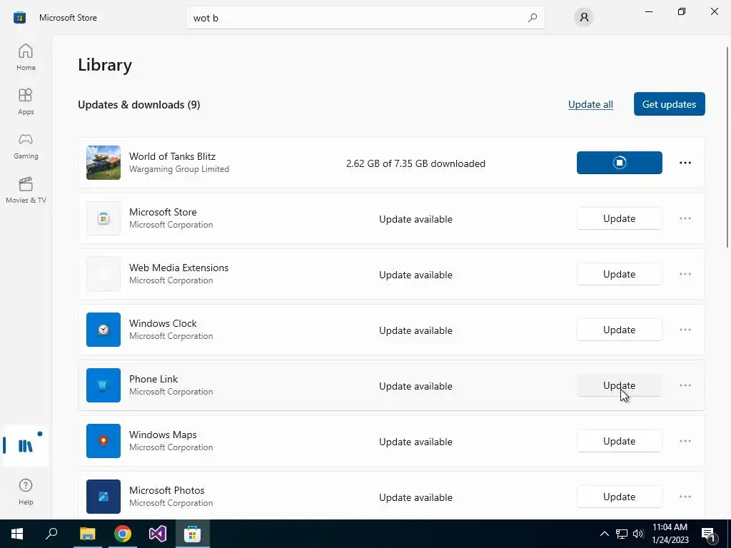
Task: Click the Microsoft Photos app icon
Action: pyautogui.click(x=104, y=497)
